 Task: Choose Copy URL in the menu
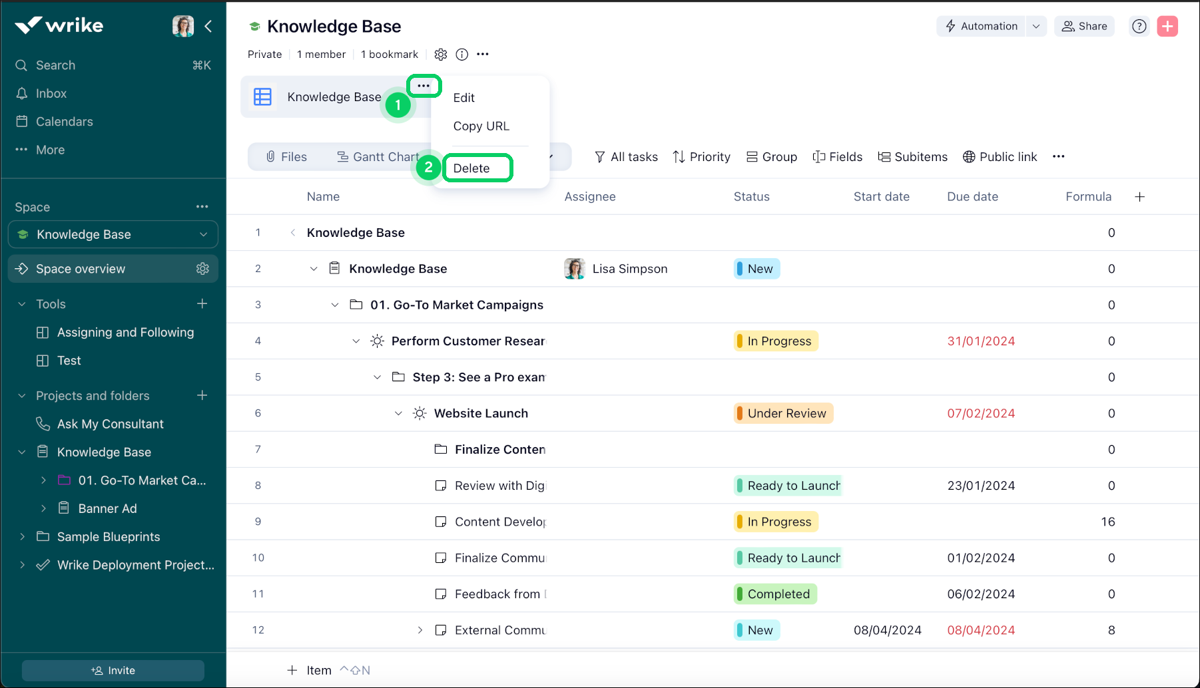coord(481,126)
